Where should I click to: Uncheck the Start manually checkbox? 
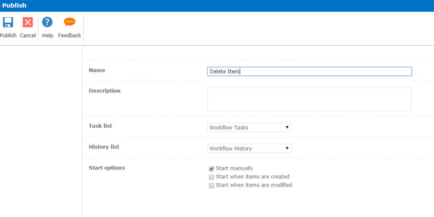pos(211,169)
